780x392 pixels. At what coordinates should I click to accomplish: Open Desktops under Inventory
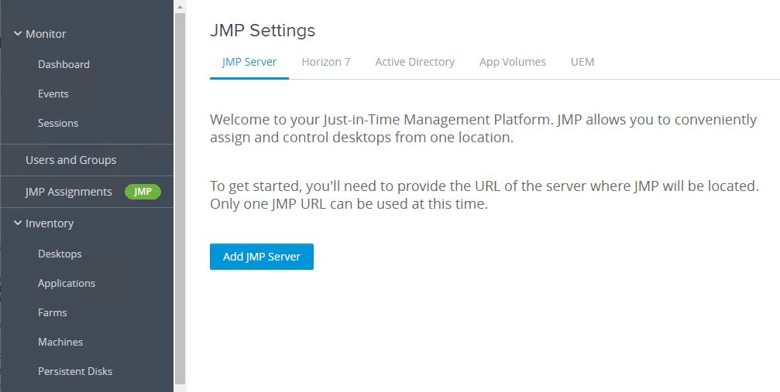[x=60, y=254]
